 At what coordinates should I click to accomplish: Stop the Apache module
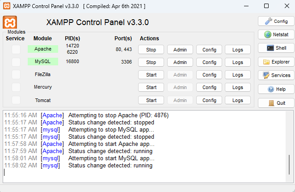click(x=151, y=50)
